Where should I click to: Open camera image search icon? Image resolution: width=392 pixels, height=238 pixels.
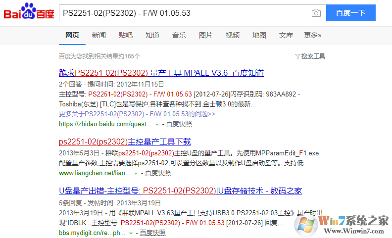(x=316, y=13)
